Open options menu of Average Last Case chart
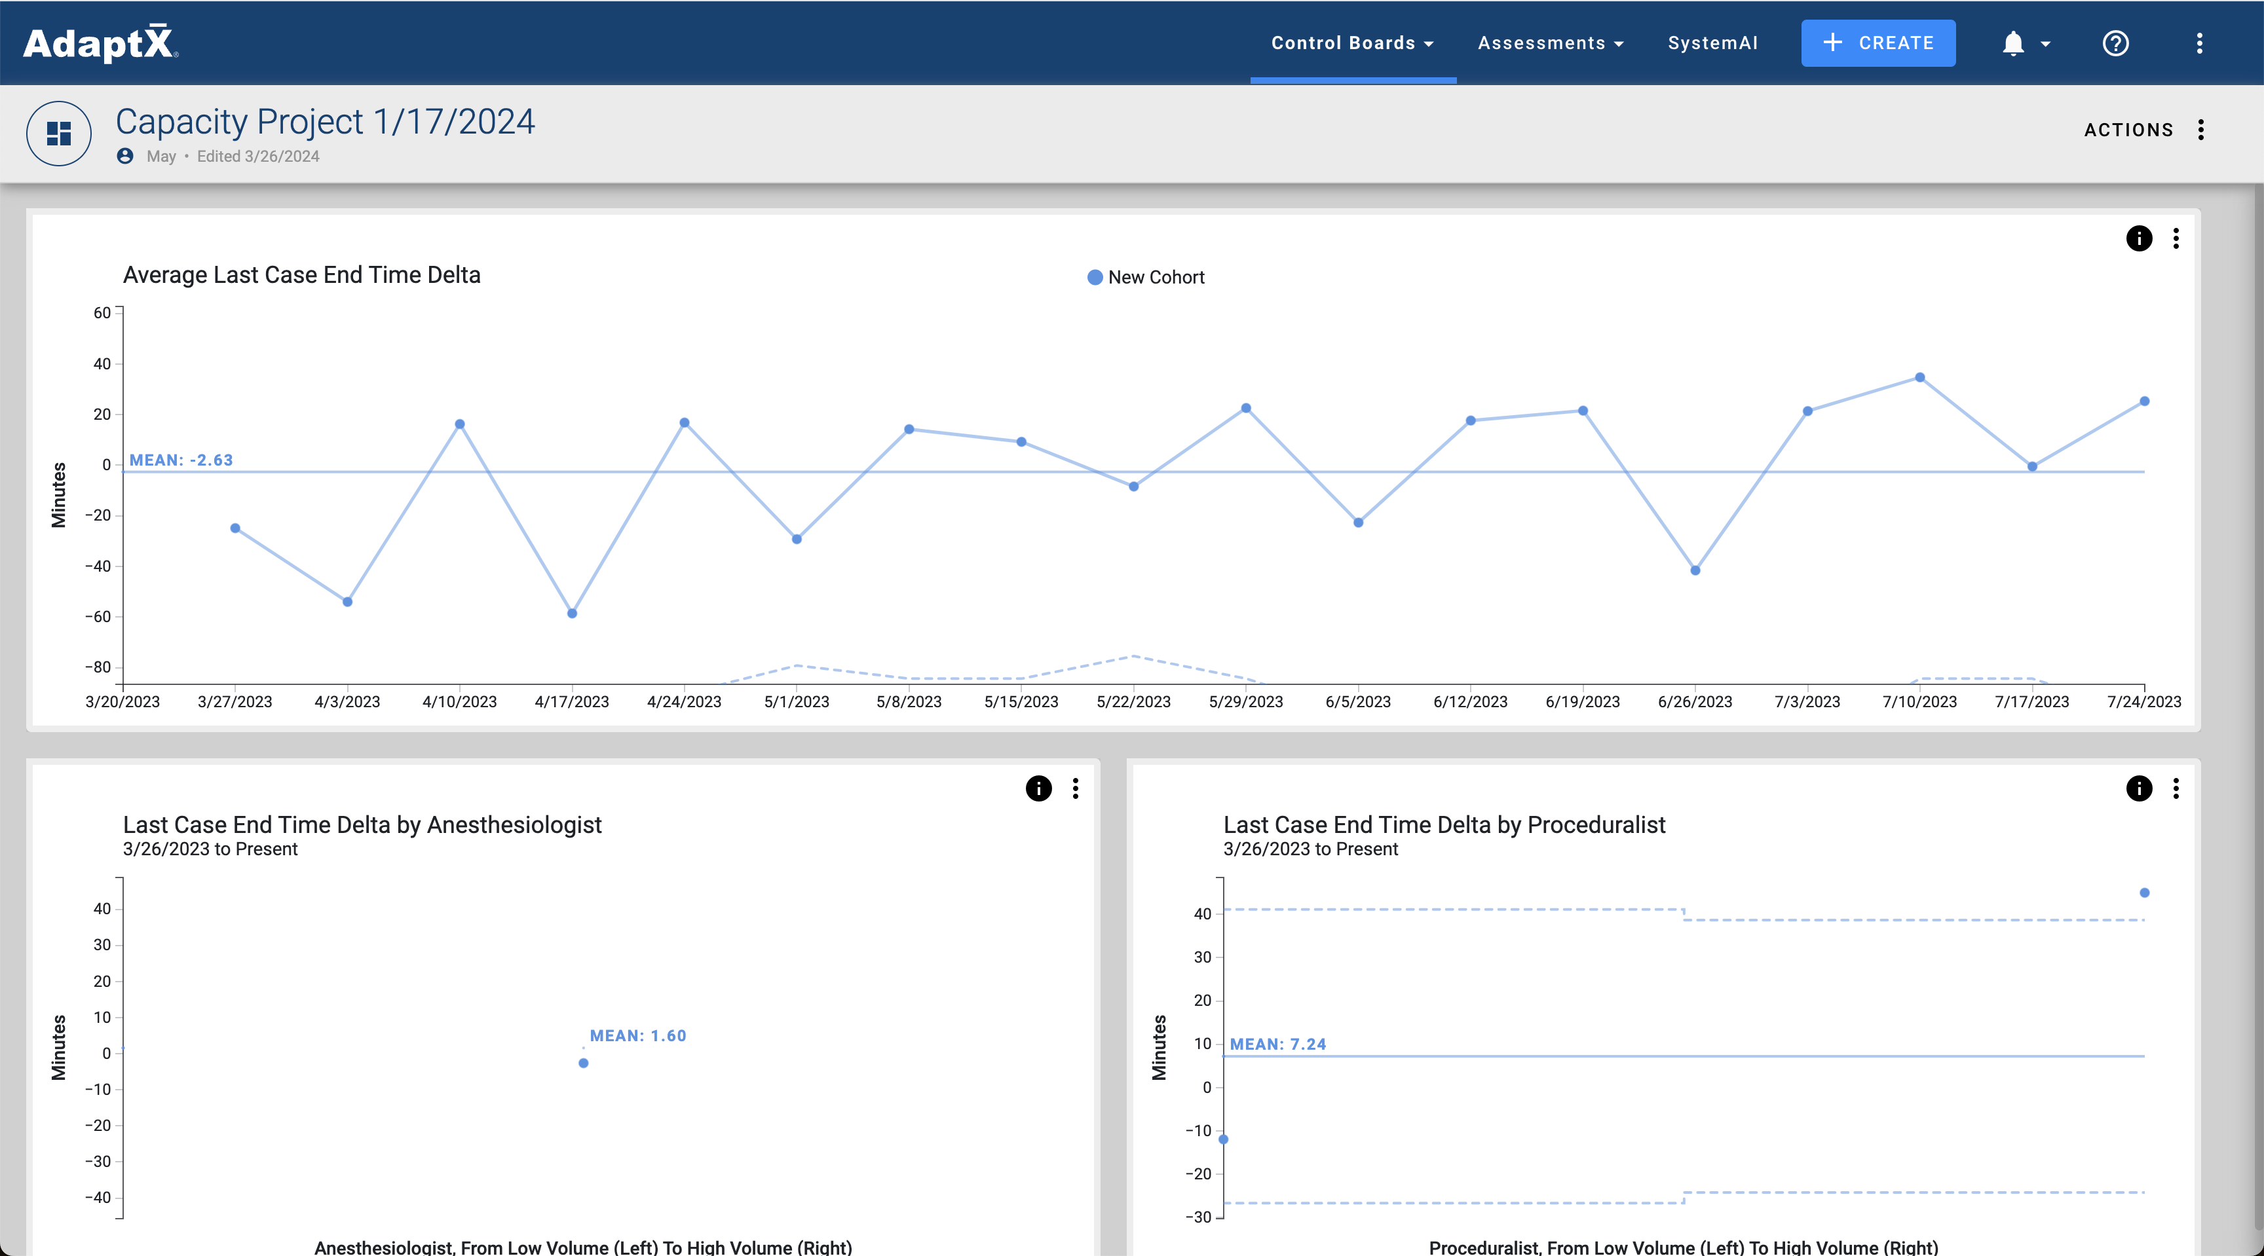The height and width of the screenshot is (1256, 2264). coord(2175,238)
